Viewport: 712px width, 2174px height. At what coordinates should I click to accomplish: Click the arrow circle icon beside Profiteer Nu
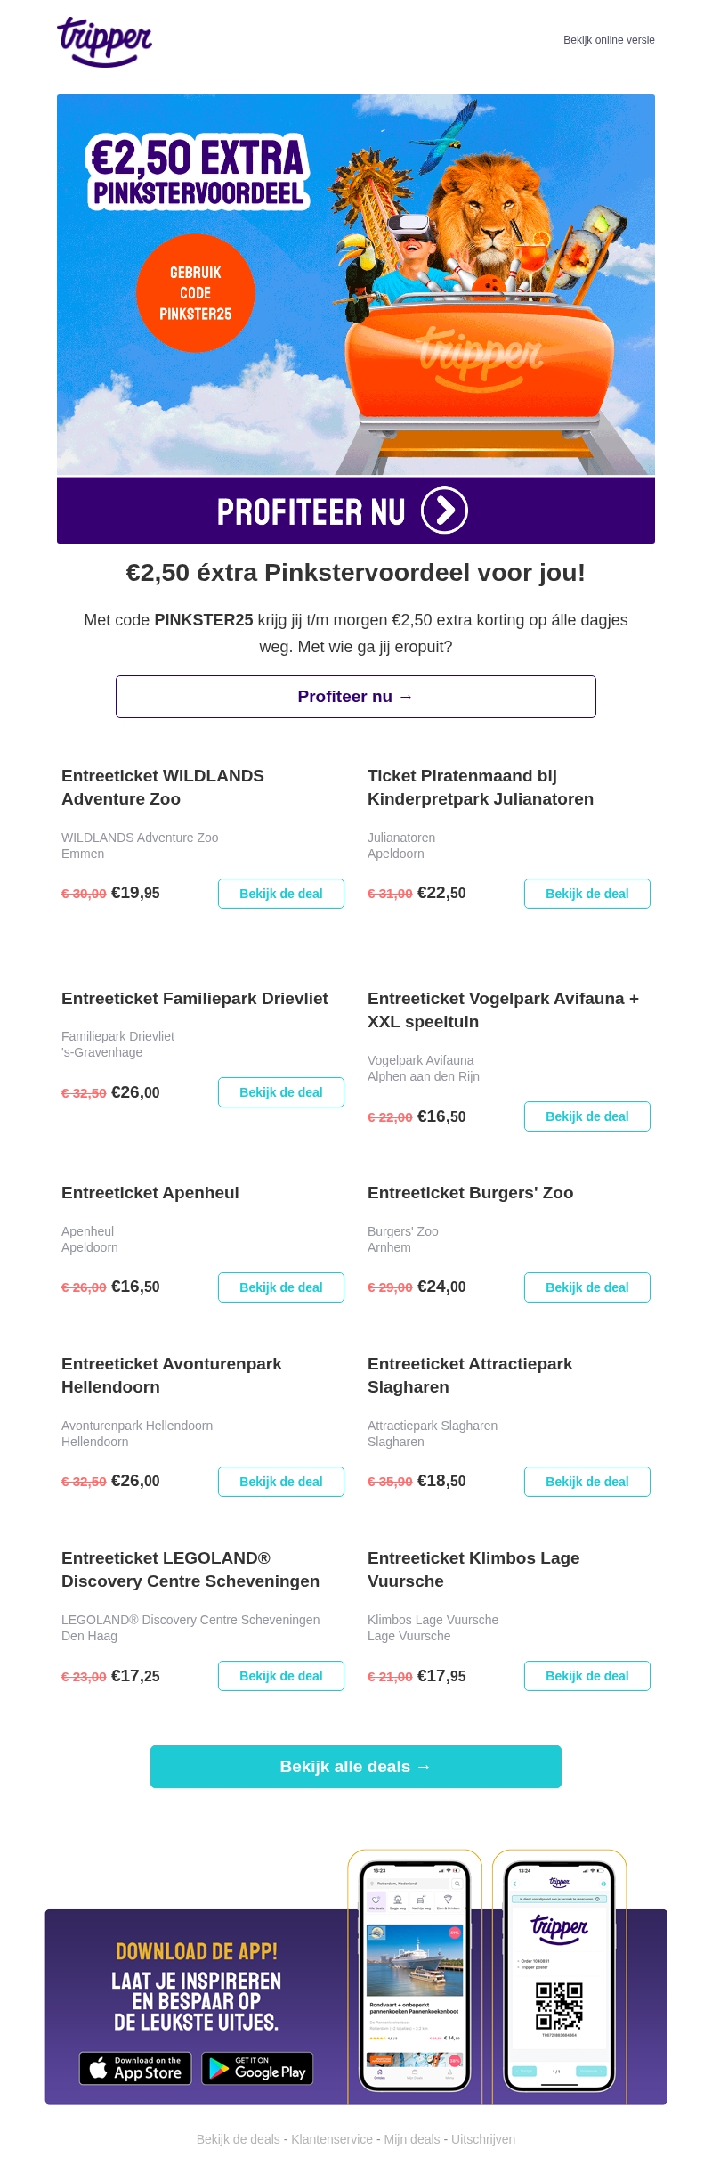click(444, 511)
